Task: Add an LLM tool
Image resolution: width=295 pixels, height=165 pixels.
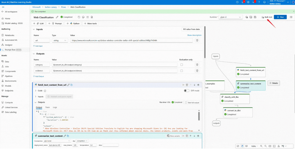Action: point(39,23)
